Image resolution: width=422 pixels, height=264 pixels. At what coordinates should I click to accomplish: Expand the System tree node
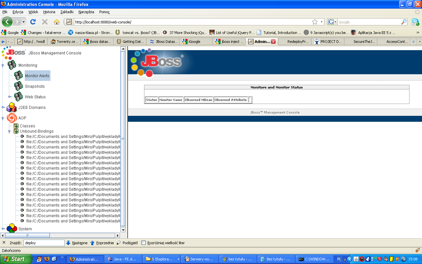click(x=3, y=229)
